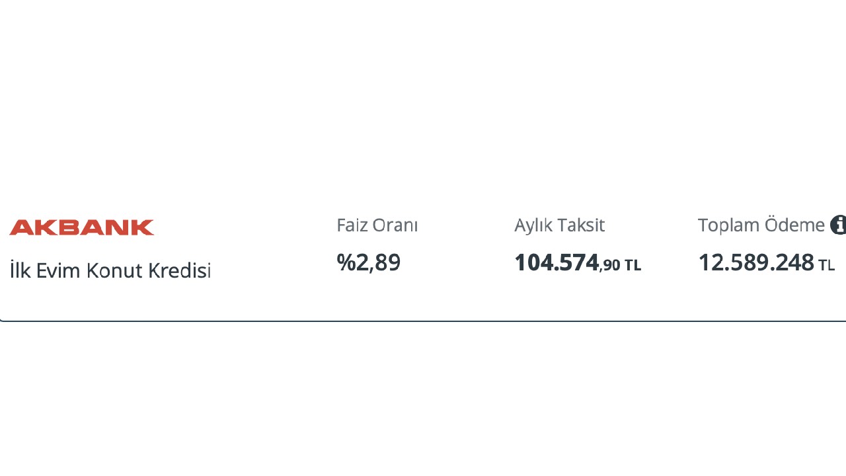Image resolution: width=846 pixels, height=476 pixels.
Task: Click the Faiz Oranı label
Action: tap(377, 225)
